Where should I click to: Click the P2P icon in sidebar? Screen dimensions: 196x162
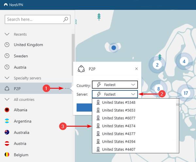pos(7,88)
